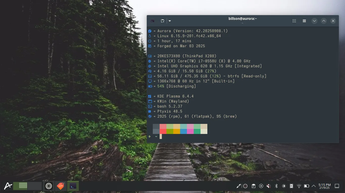Click the package count line with flatpak
This screenshot has height=193, width=345.
[x=197, y=116]
